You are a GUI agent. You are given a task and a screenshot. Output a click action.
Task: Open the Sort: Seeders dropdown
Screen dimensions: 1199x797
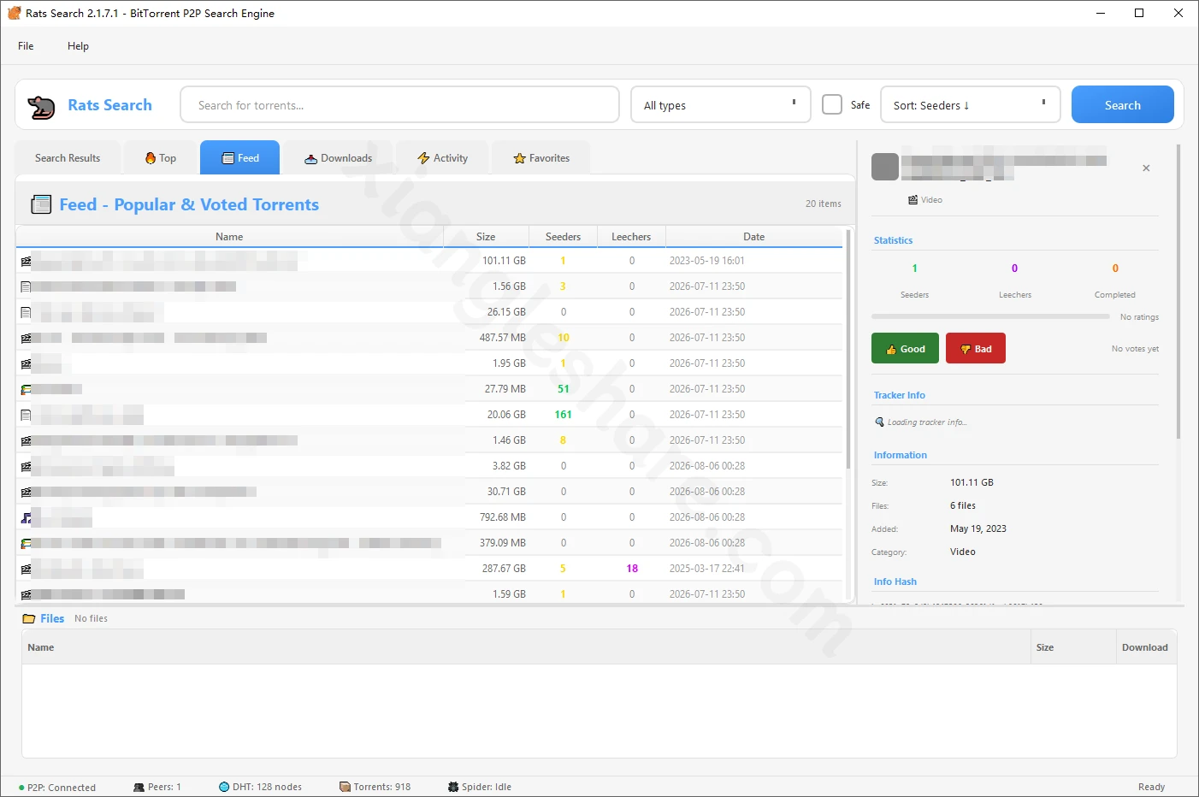[x=971, y=105]
